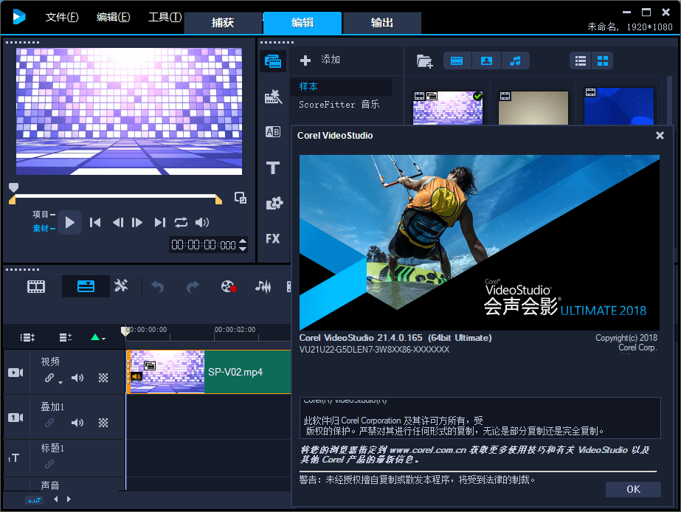This screenshot has width=681, height=512.
Task: Switch to timeline view
Action: point(86,286)
